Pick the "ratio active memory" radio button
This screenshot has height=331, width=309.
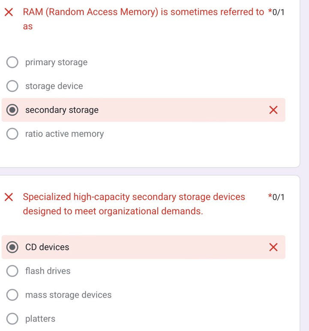point(12,134)
